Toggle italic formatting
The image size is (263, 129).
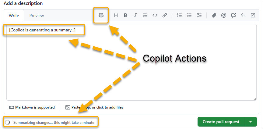[x=135, y=16]
